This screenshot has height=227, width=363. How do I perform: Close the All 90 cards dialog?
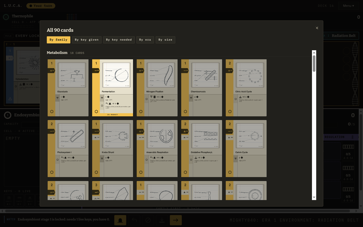coord(317,28)
